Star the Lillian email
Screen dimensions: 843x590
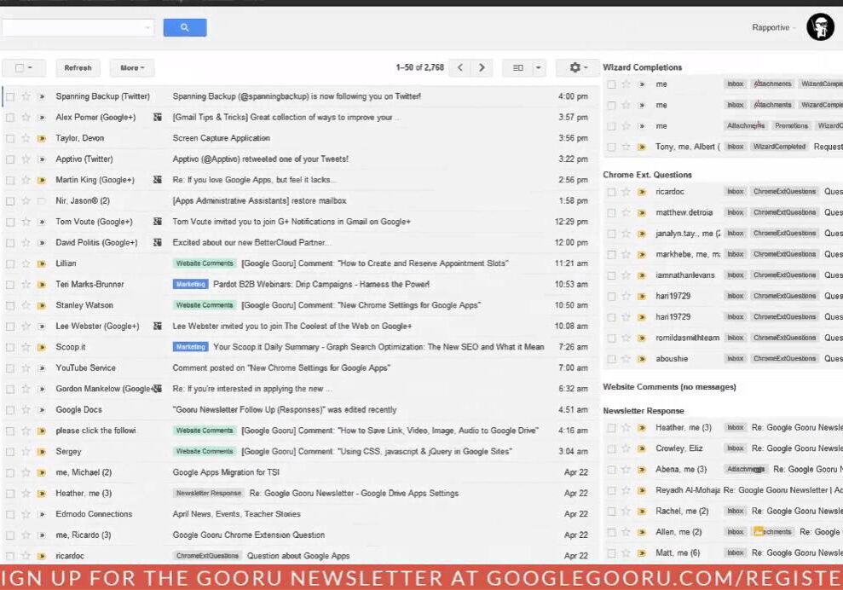pos(26,263)
